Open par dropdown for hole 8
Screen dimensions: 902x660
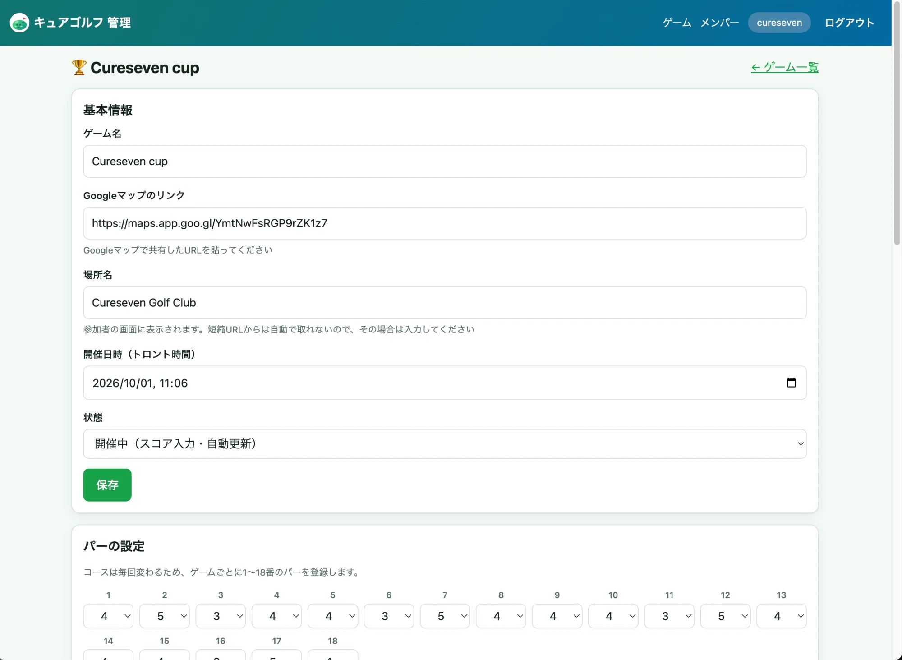501,616
